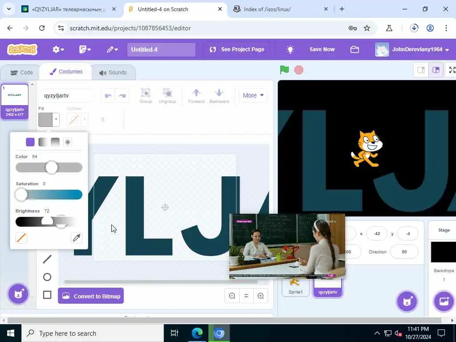Expand the More dropdown
Viewport: 456px width, 342px height.
click(x=253, y=95)
